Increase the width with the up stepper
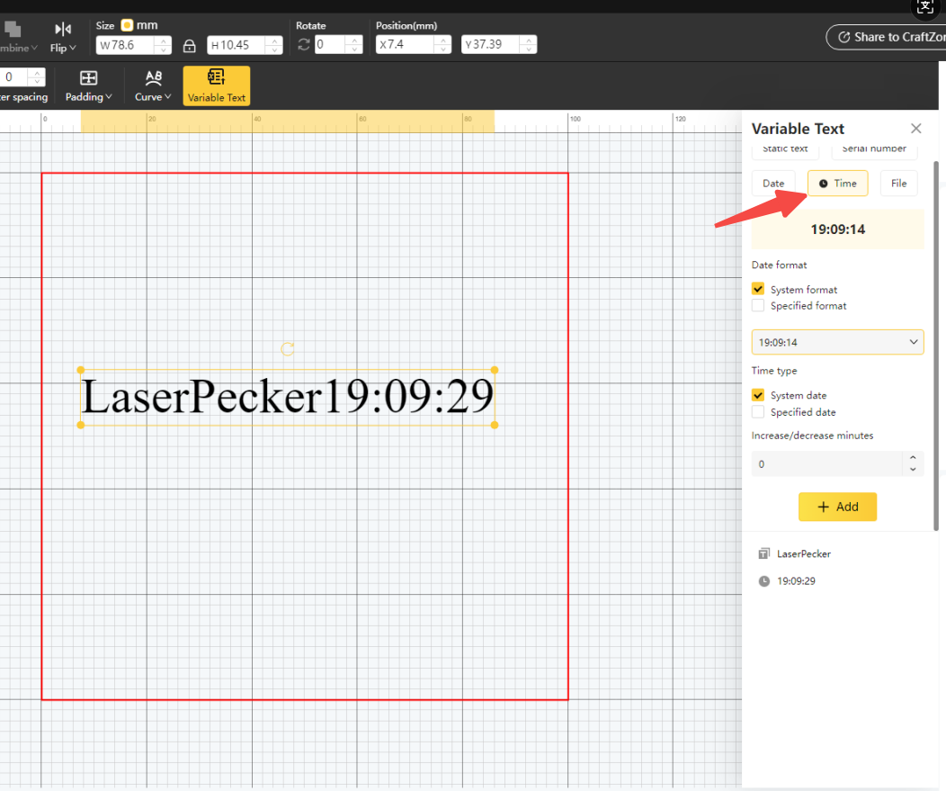Image resolution: width=946 pixels, height=791 pixels. (164, 41)
